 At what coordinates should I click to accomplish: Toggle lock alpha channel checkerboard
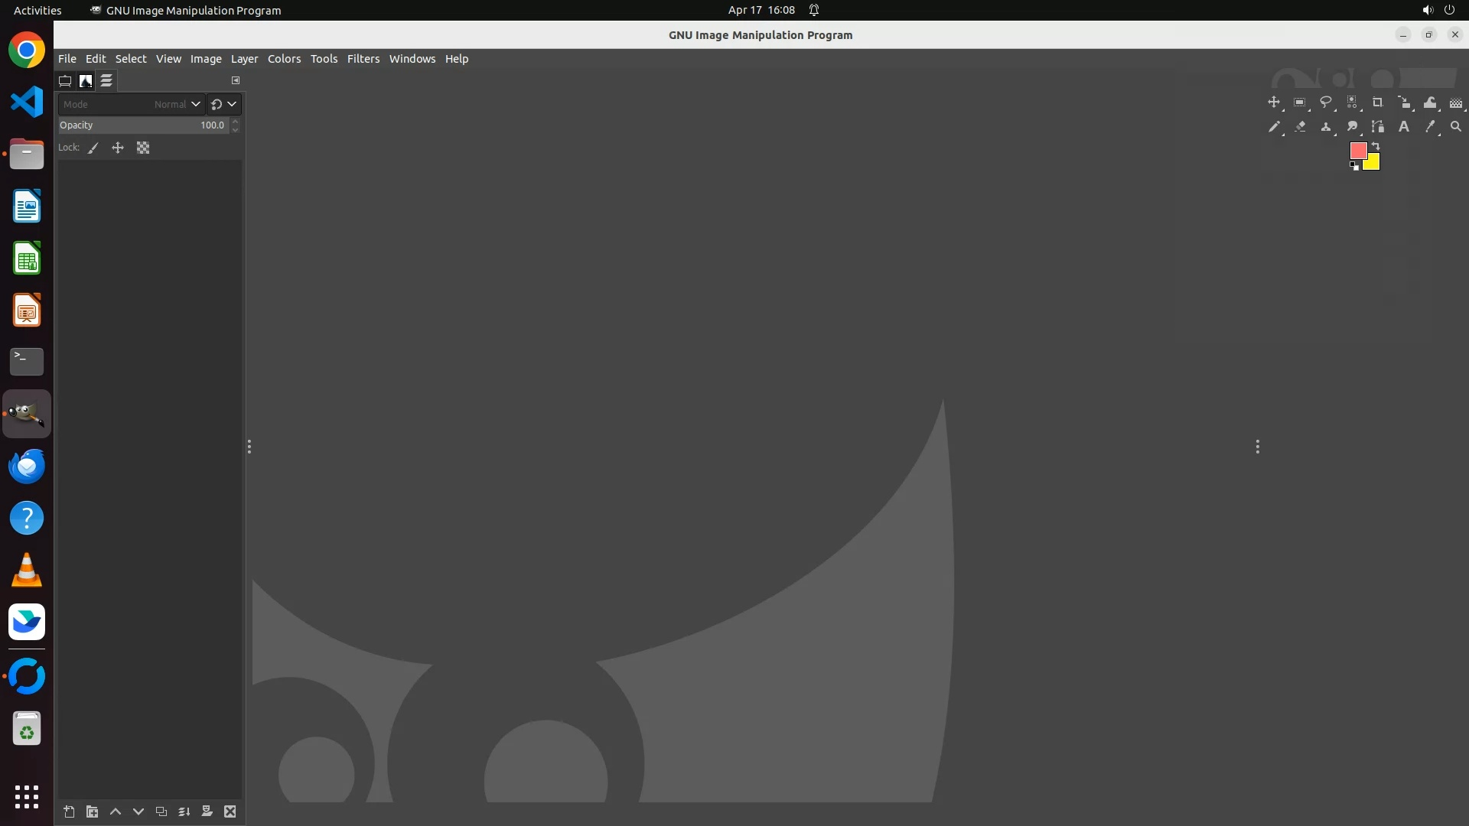(143, 148)
